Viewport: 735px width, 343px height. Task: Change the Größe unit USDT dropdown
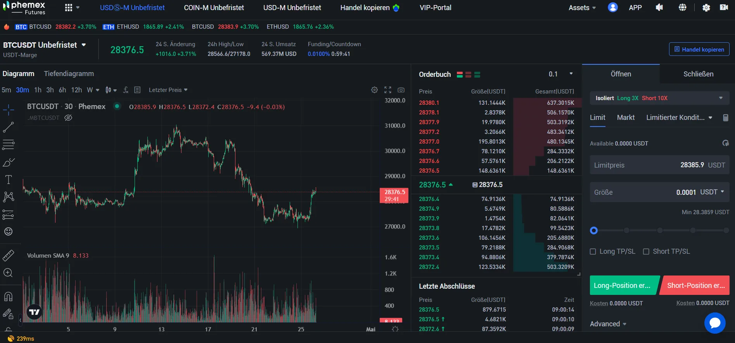pos(712,192)
